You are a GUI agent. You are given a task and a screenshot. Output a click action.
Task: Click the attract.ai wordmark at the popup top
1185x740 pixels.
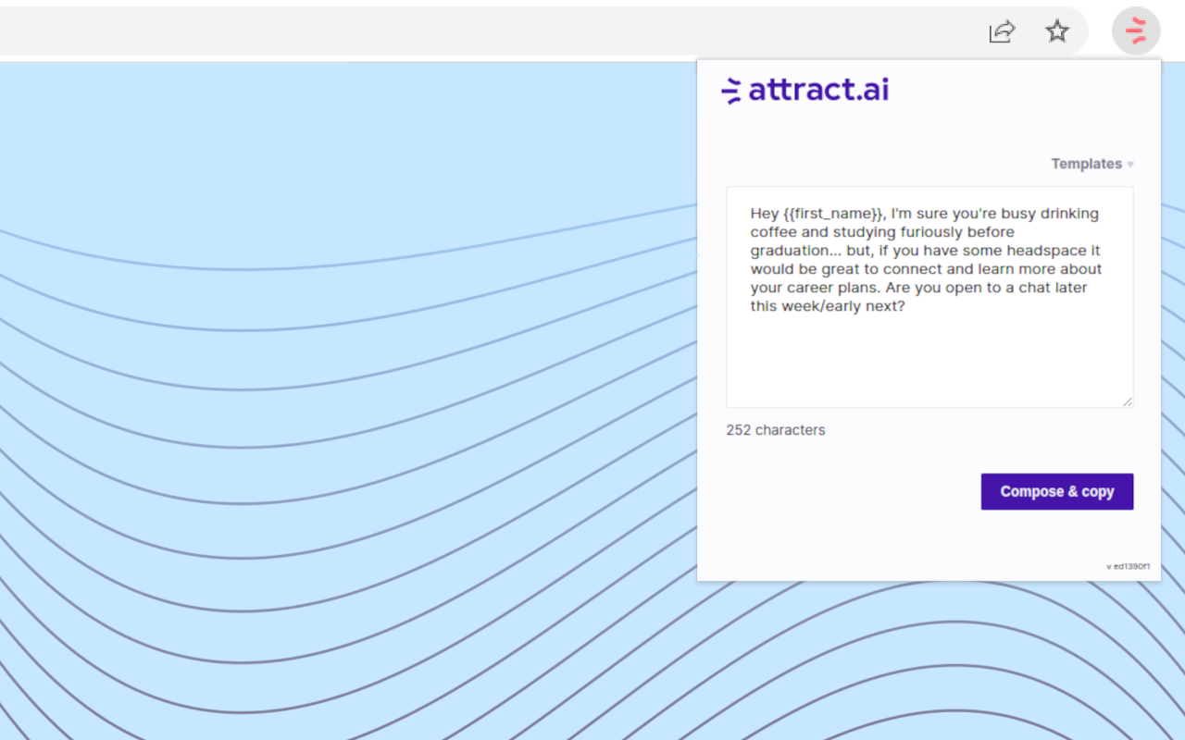[x=818, y=90]
